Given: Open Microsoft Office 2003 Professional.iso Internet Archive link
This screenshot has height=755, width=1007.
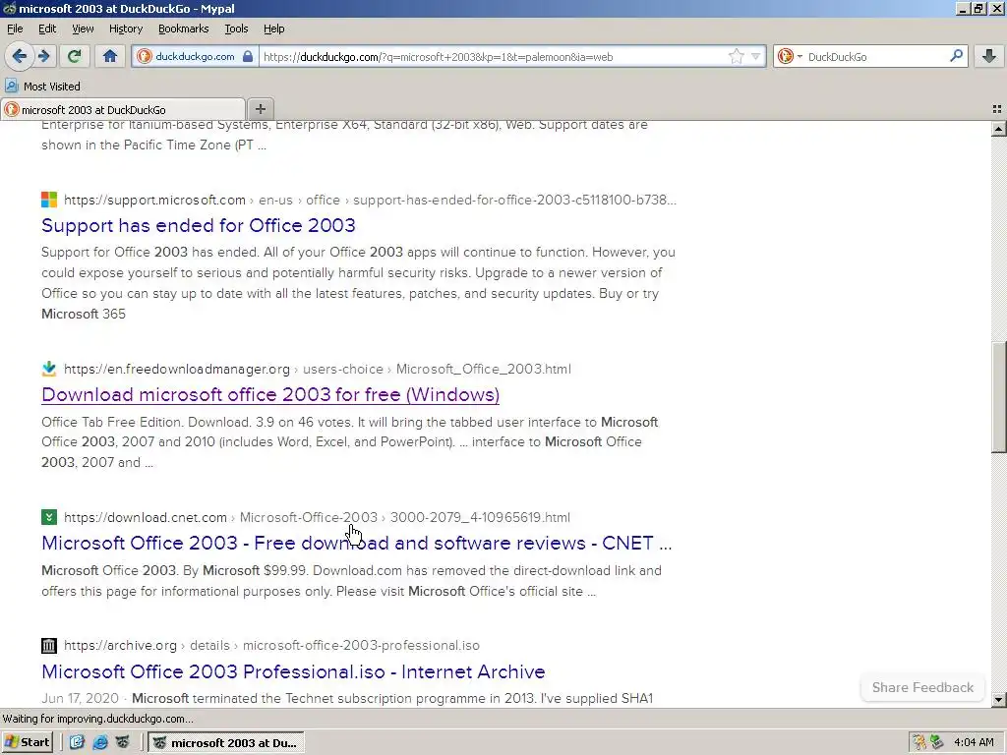Looking at the screenshot, I should click(293, 671).
